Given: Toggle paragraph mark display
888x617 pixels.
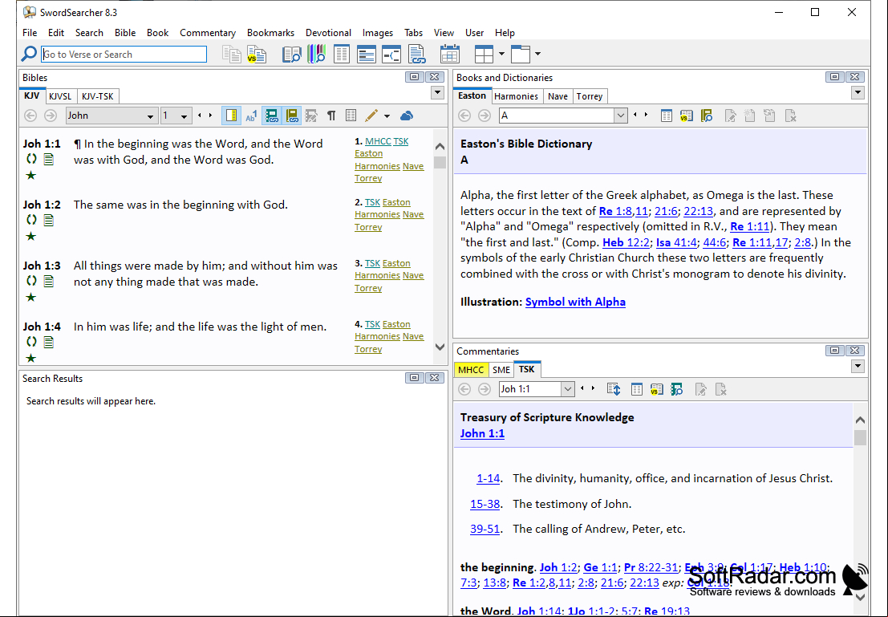Looking at the screenshot, I should 331,116.
